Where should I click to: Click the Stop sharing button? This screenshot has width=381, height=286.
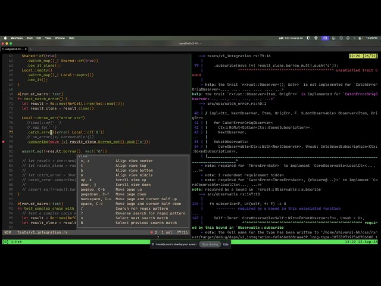point(210,244)
